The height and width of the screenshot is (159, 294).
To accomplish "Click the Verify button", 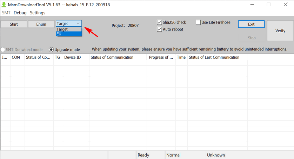I will (280, 31).
